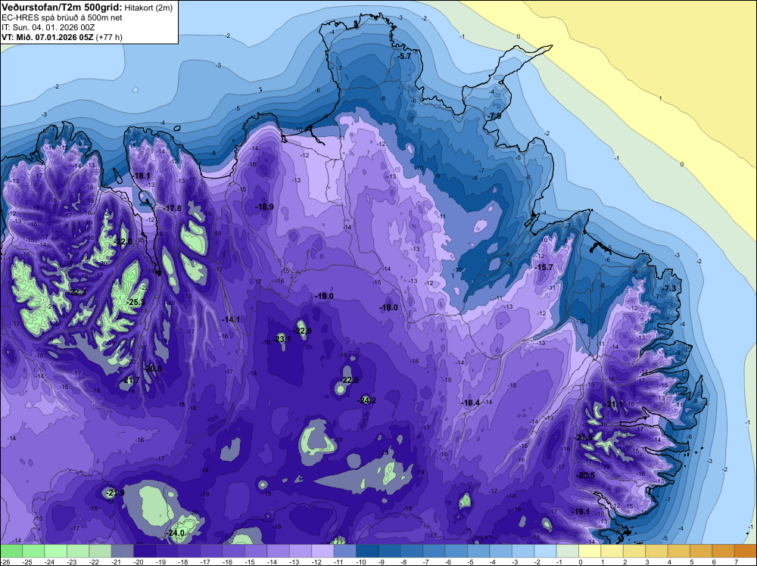The image size is (757, 566).
Task: Click the deep indigo swatch above -20
Action: [x=145, y=551]
